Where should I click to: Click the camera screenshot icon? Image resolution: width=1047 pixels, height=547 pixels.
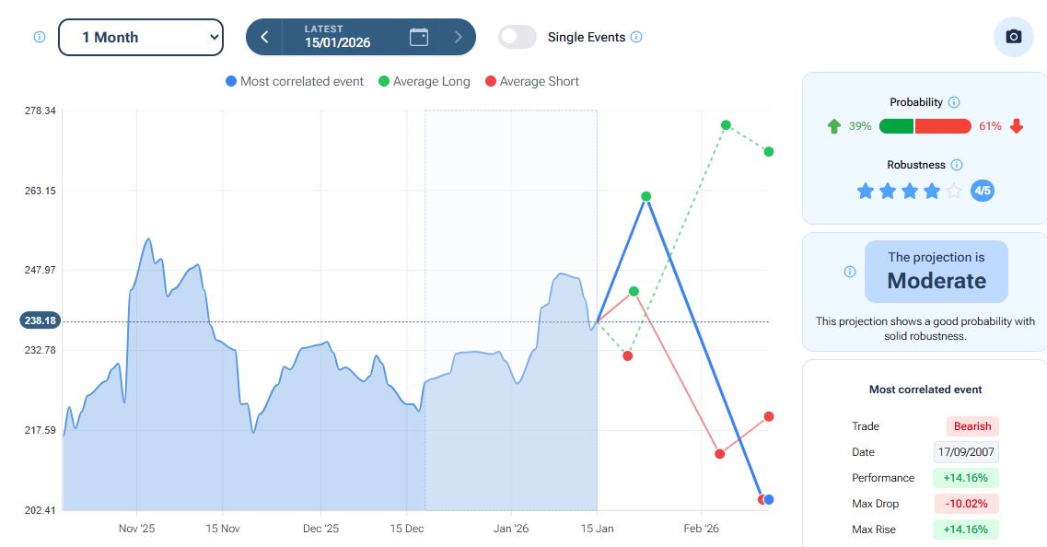1013,37
